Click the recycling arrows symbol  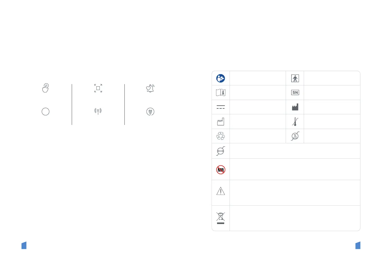[221, 136]
